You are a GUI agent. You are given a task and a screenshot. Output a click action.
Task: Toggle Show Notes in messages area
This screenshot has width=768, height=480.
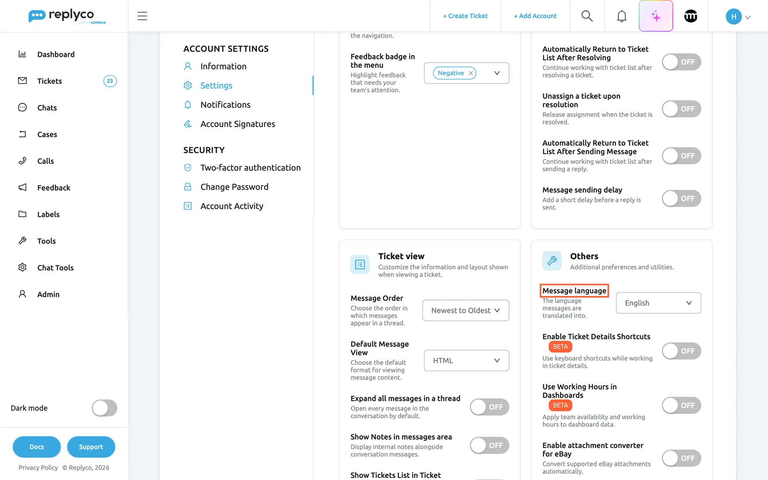[x=489, y=445]
